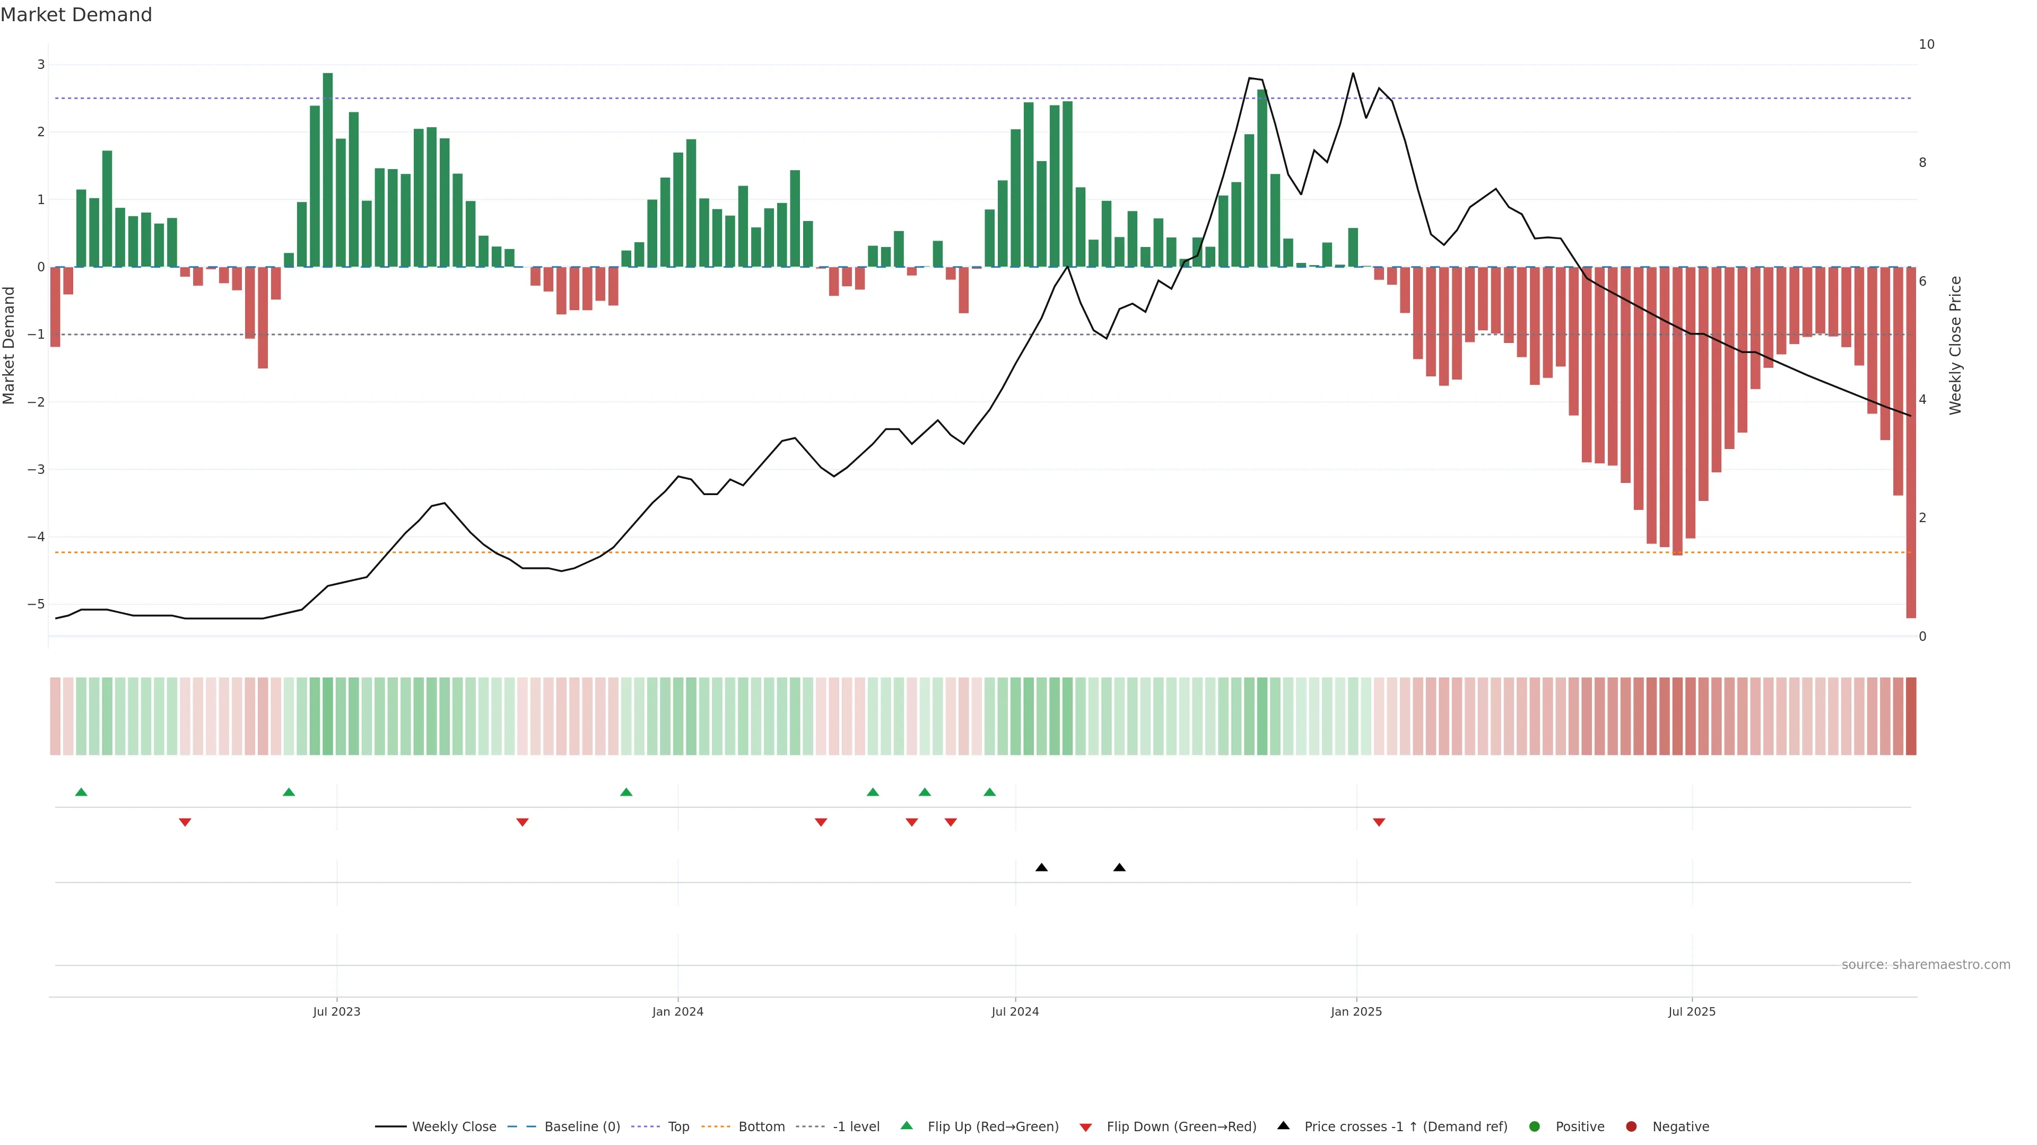This screenshot has width=2037, height=1145.
Task: Click the red Flip Down marker between Jul 2023 and Jan 2024
Action: point(522,823)
